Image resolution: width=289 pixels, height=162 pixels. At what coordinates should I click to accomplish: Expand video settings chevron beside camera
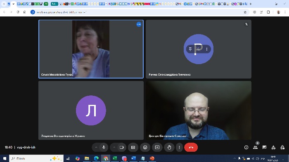(x=114, y=147)
